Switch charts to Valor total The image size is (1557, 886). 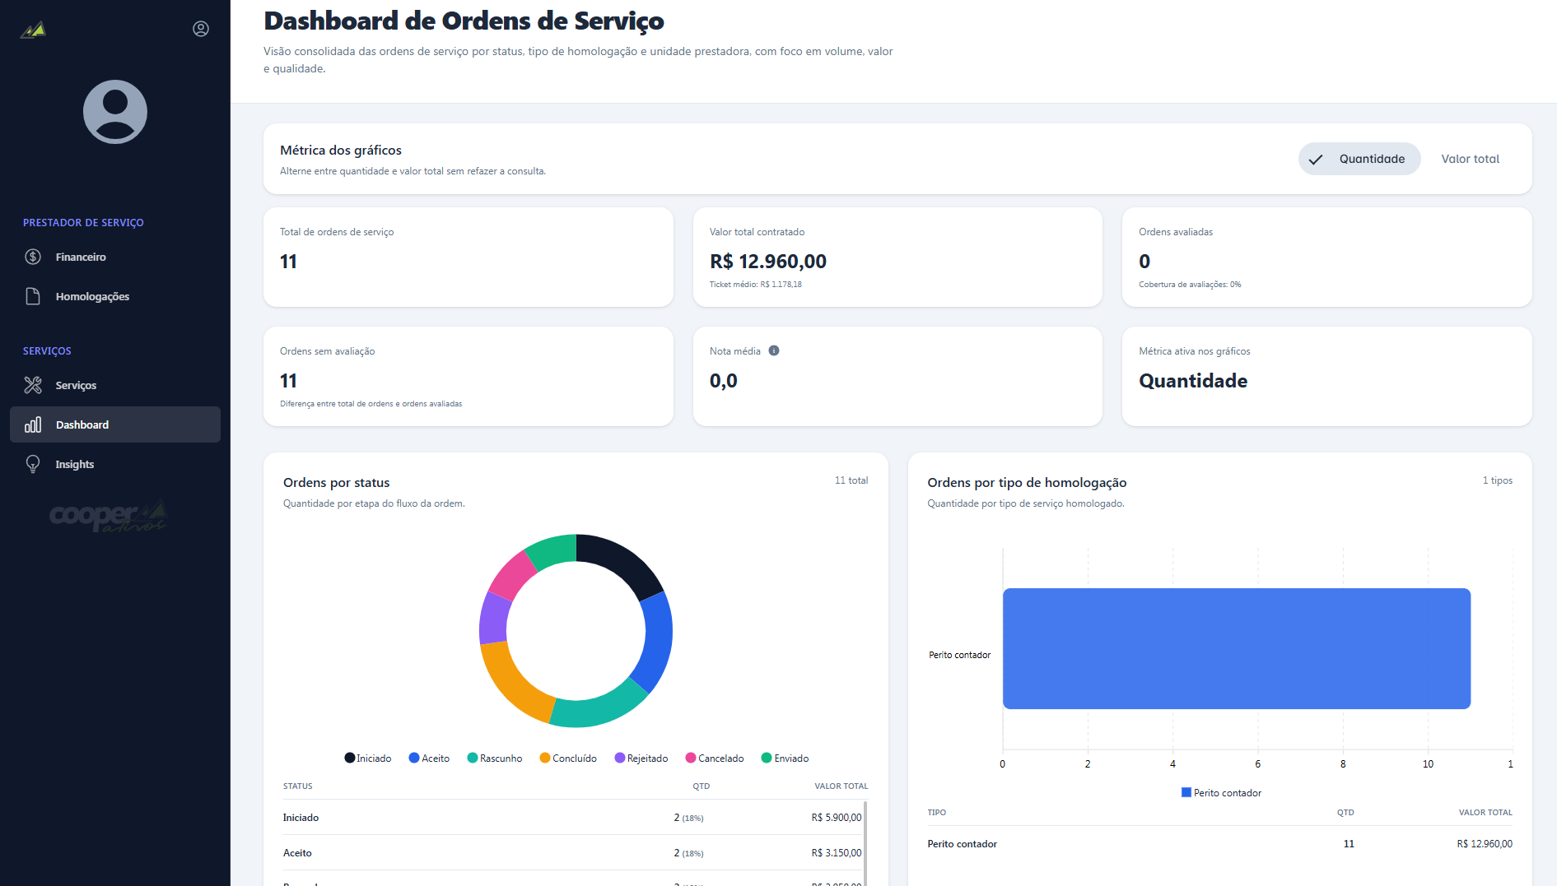point(1470,159)
